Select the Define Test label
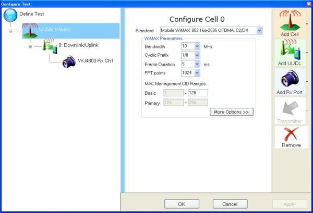 [32, 14]
